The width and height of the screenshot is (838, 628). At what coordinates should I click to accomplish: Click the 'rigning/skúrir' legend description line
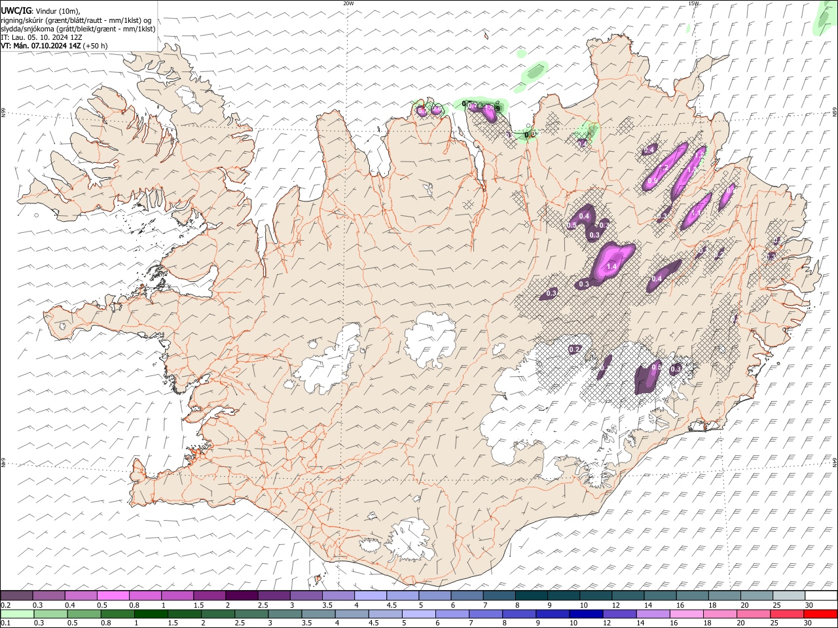(76, 20)
